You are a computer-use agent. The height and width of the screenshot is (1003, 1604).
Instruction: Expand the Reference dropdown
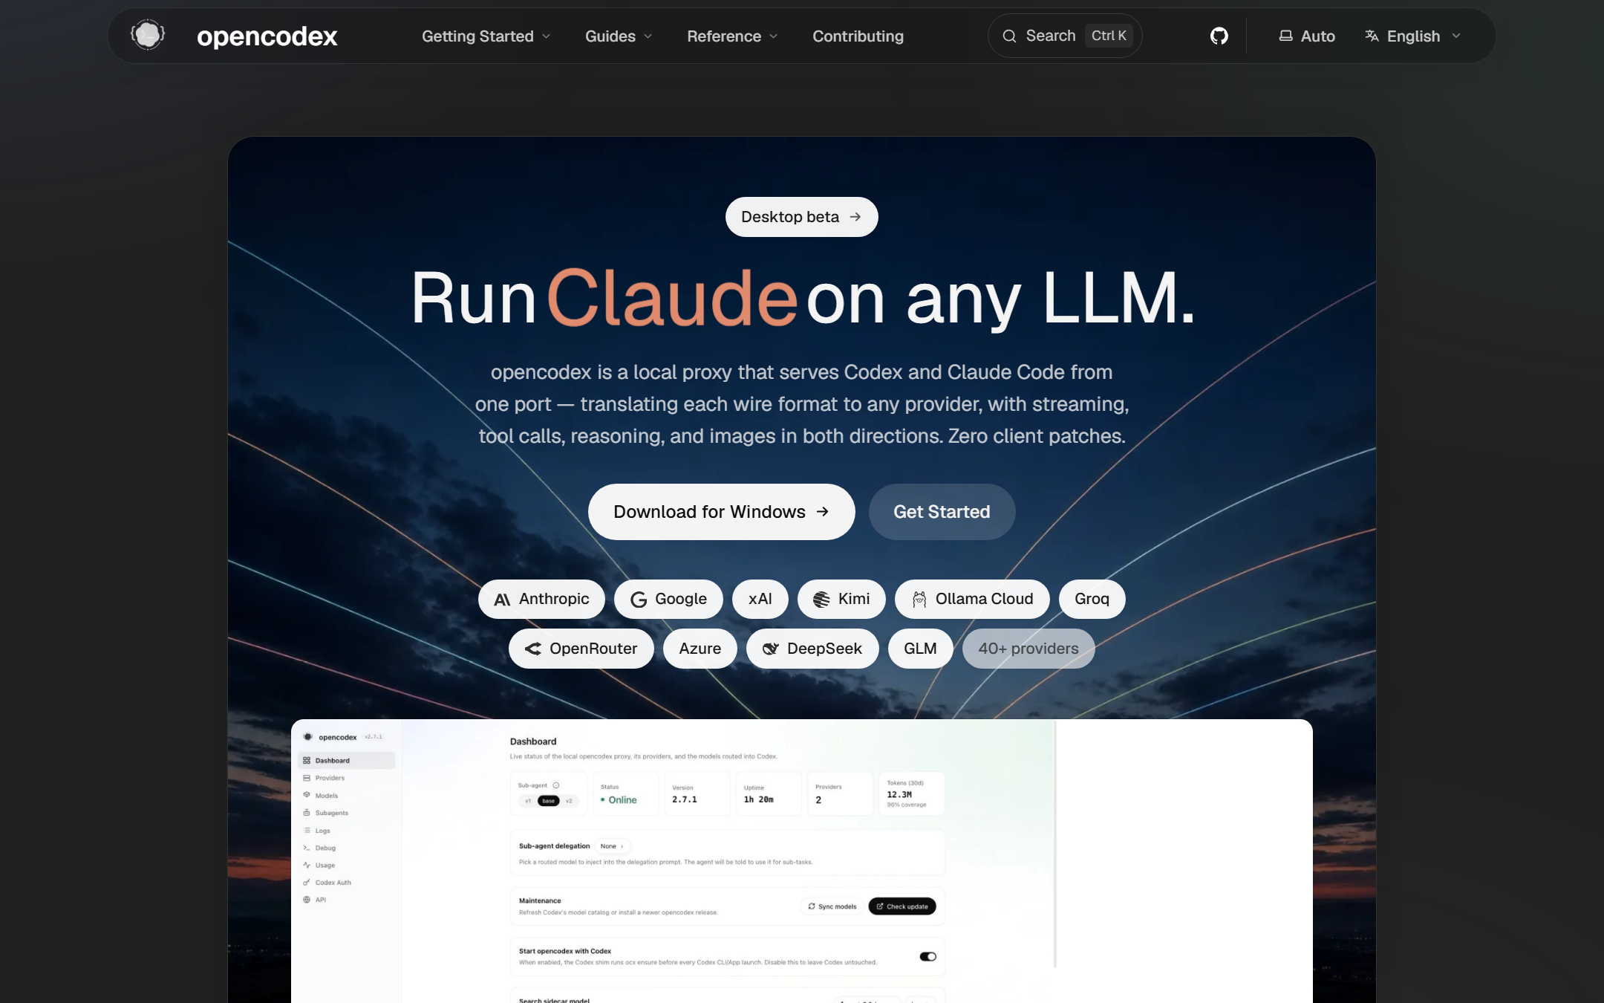732,36
